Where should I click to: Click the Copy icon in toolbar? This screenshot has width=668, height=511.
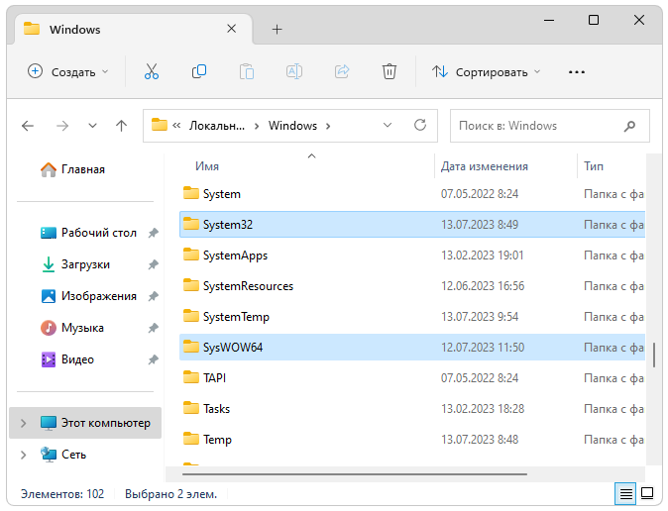[199, 71]
